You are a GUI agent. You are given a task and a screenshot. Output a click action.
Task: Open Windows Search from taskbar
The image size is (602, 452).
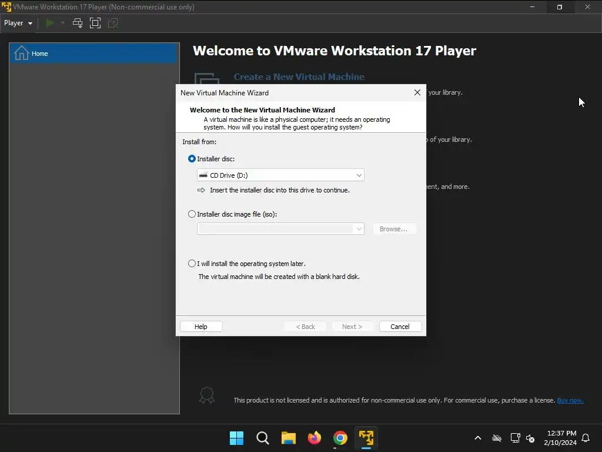point(263,438)
